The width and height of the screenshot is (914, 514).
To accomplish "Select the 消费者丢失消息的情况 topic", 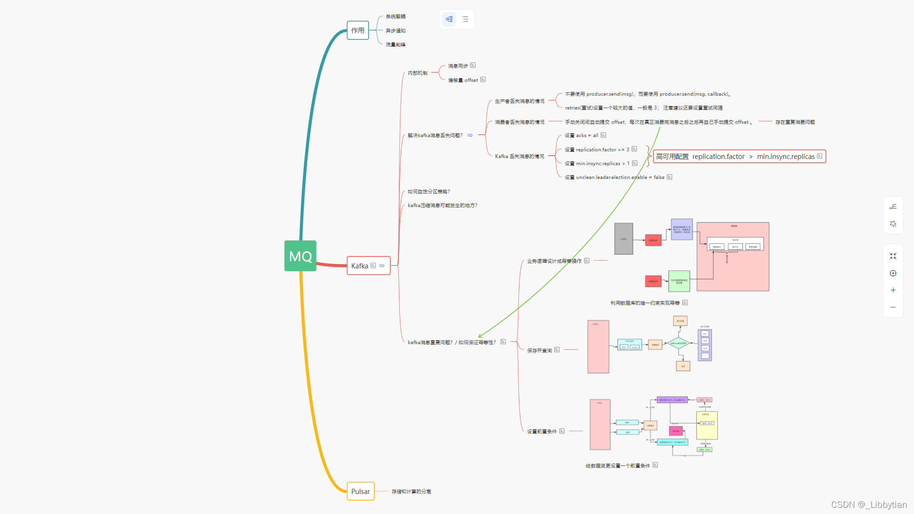I will click(519, 122).
